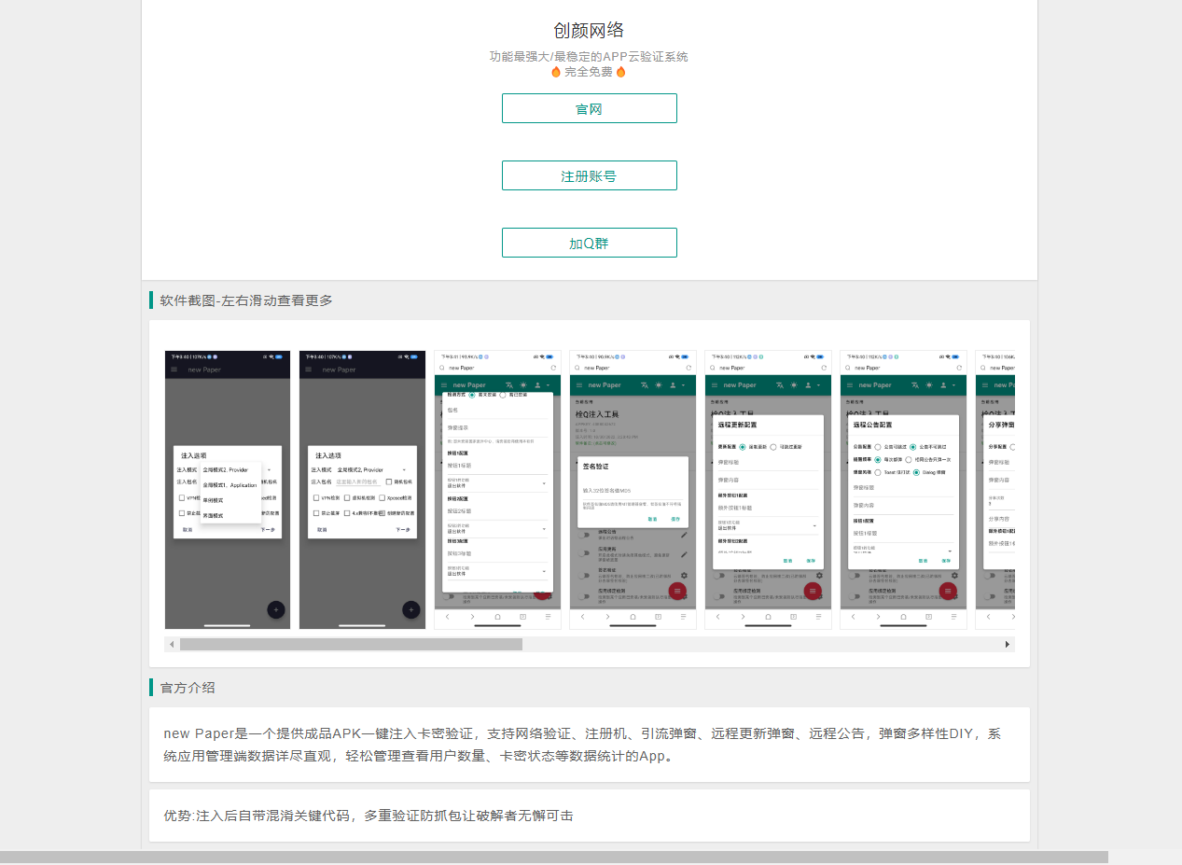
Task: Click the 功能最强大/最稳定的APP云验证系统 subtitle
Action: [589, 57]
